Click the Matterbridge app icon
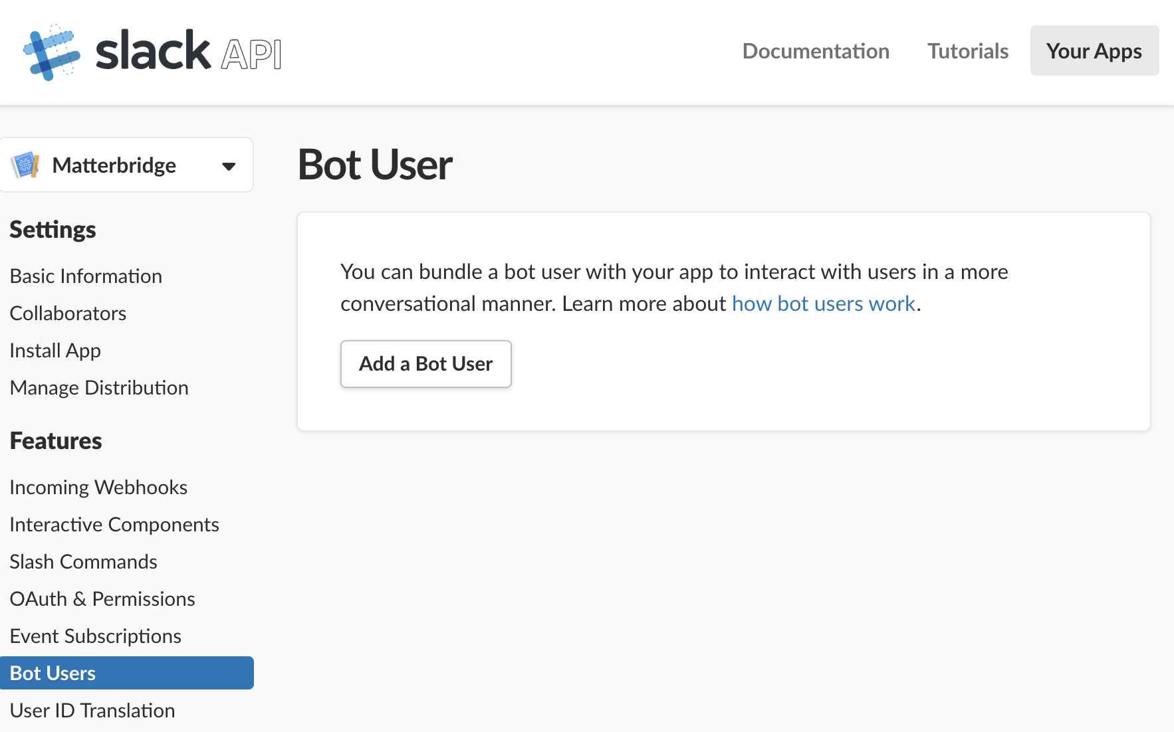Viewport: 1174px width, 732px height. pos(25,165)
